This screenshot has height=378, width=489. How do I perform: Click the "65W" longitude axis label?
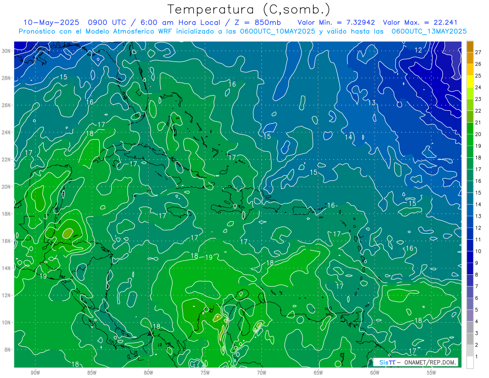click(x=318, y=373)
